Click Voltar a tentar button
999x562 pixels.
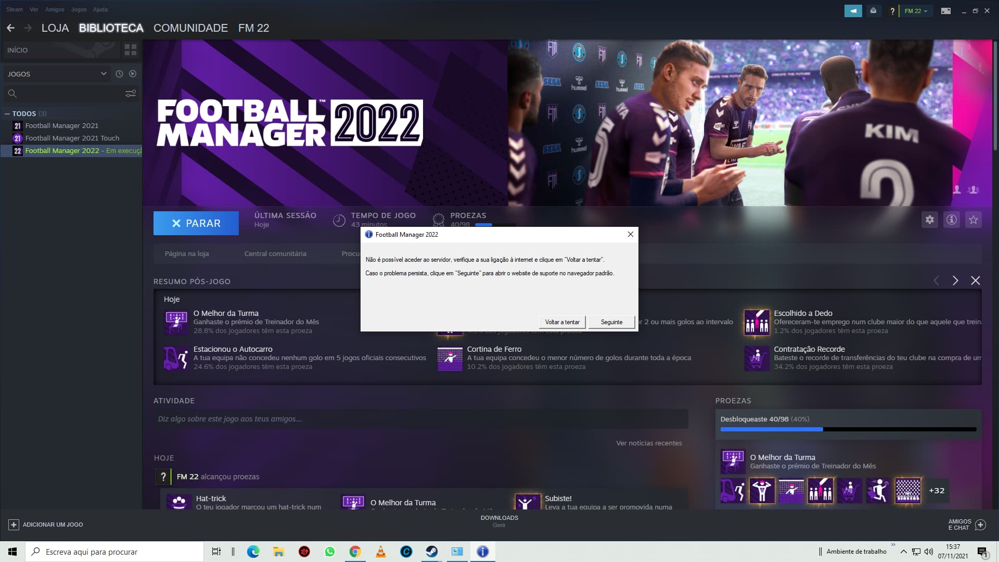[x=562, y=322]
